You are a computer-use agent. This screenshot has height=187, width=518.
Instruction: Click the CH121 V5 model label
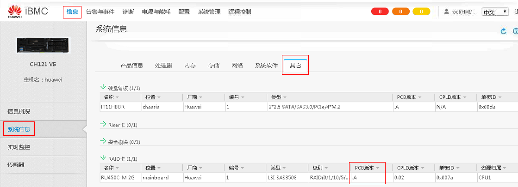pyautogui.click(x=43, y=64)
